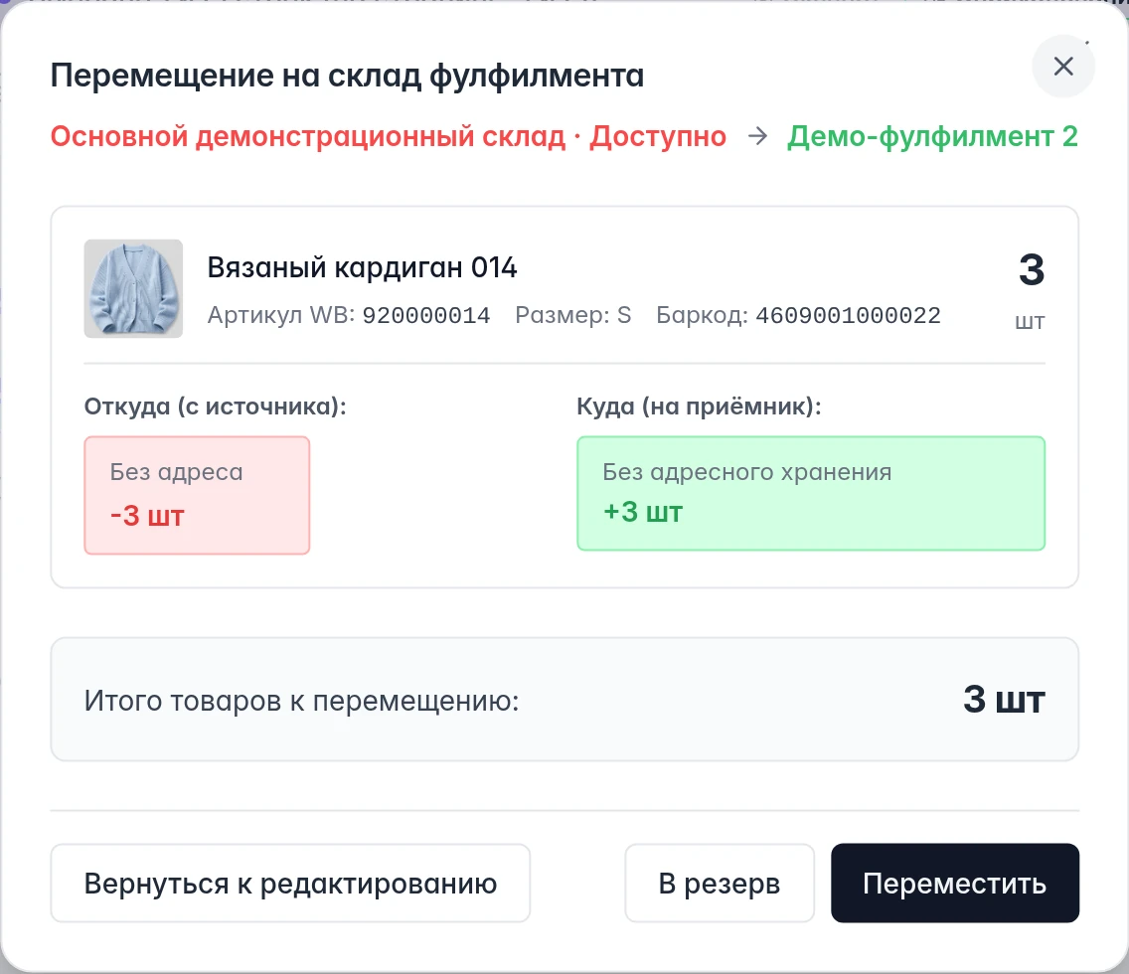Click the dialog title Перемещение на склад фулфилмента

coord(347,76)
